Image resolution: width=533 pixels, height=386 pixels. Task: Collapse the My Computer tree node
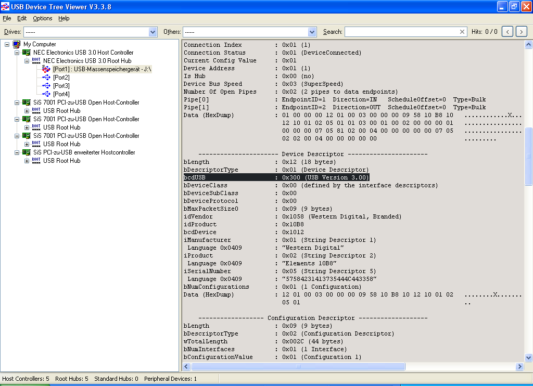pyautogui.click(x=7, y=44)
